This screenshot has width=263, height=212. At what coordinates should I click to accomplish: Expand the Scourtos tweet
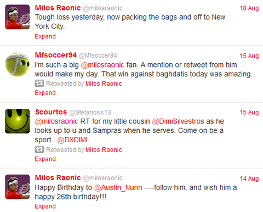click(45, 159)
